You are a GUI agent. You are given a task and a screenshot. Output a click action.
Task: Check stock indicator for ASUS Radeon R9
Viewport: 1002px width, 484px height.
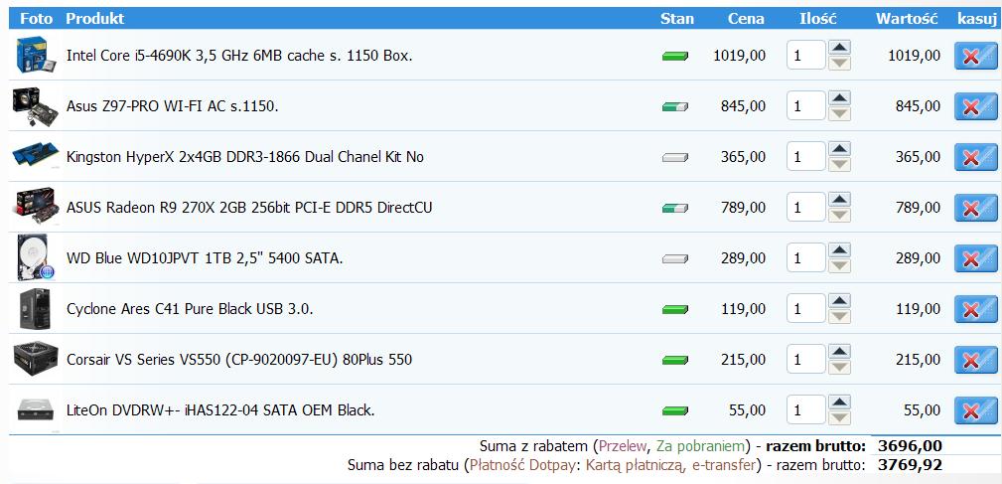point(675,208)
